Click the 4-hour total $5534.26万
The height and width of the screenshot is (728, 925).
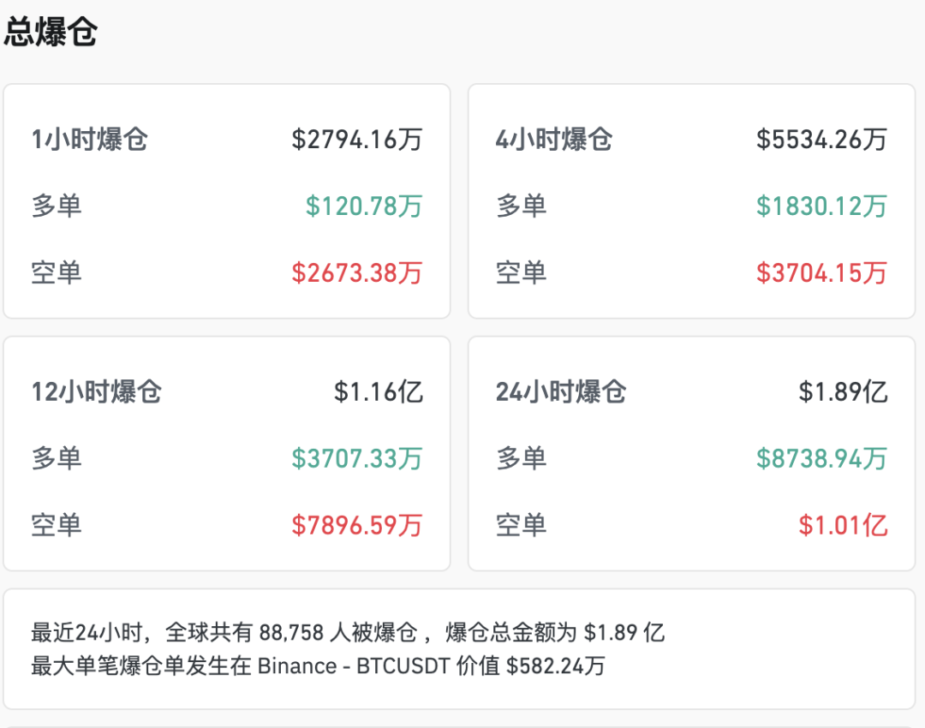(x=821, y=139)
